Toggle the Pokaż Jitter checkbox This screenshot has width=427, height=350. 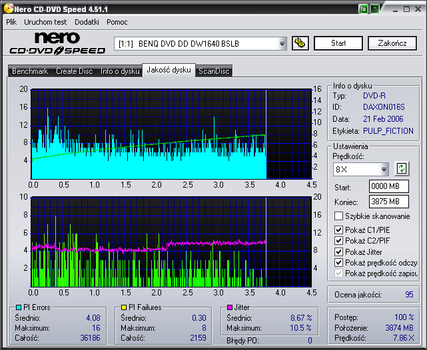click(338, 252)
